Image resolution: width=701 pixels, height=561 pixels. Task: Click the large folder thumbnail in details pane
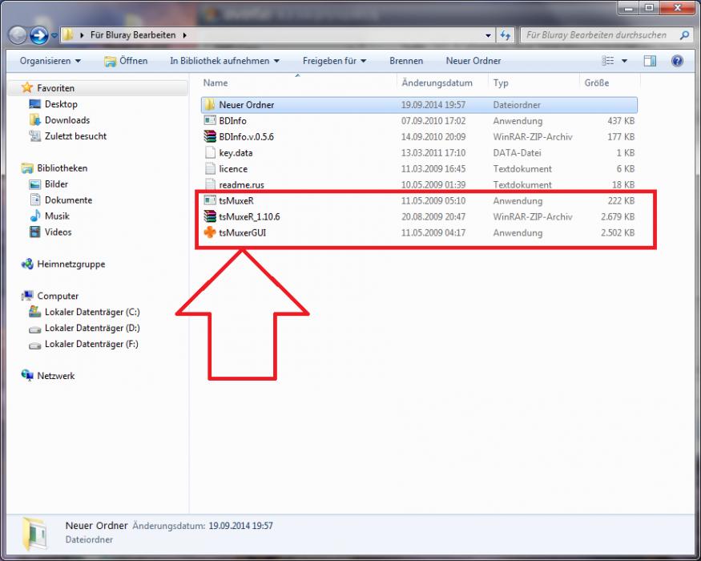tap(34, 534)
